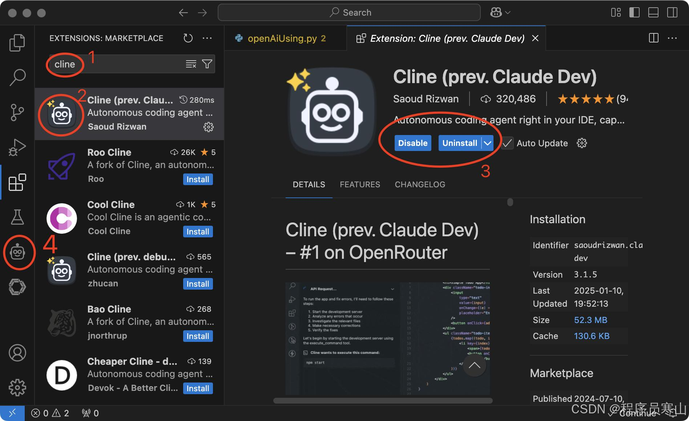Open the Extensions view in the activity bar
The image size is (689, 421).
(17, 182)
